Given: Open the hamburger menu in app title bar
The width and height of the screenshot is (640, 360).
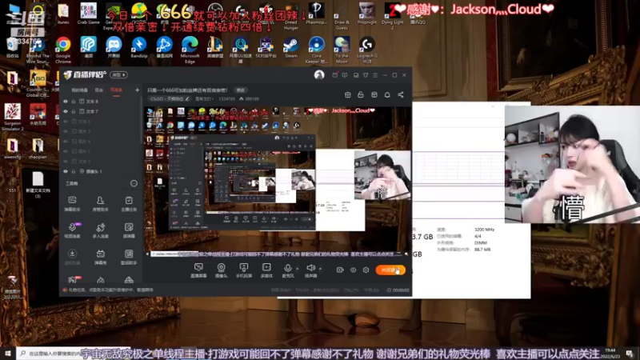Looking at the screenshot, I should pos(375,75).
